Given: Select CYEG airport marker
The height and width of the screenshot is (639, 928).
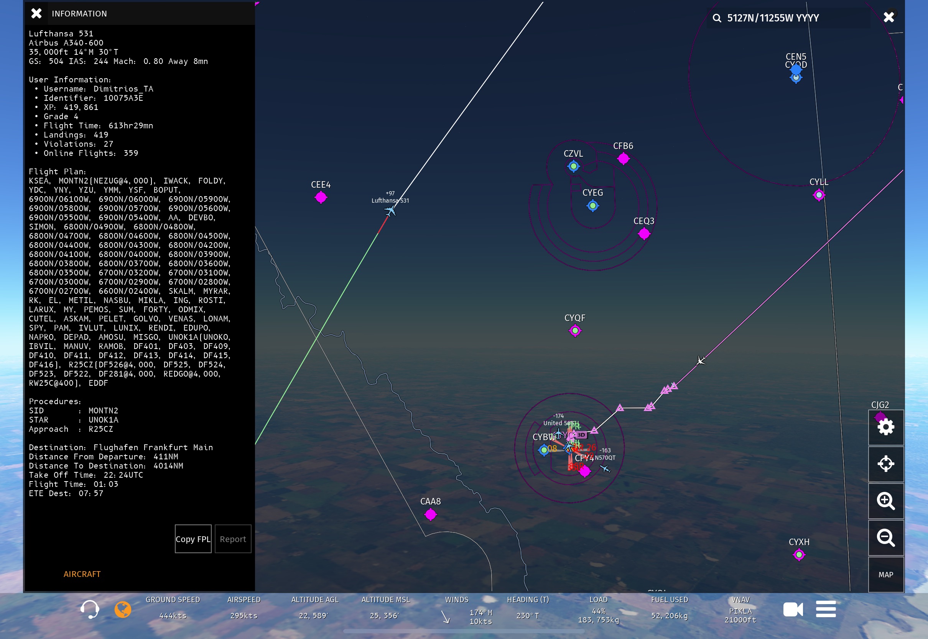Looking at the screenshot, I should pyautogui.click(x=592, y=206).
